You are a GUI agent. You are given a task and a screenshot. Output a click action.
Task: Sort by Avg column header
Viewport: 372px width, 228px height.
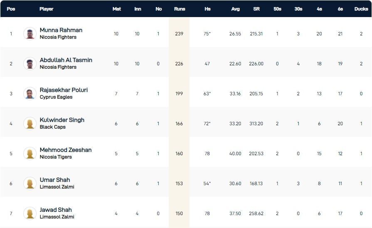pos(235,9)
